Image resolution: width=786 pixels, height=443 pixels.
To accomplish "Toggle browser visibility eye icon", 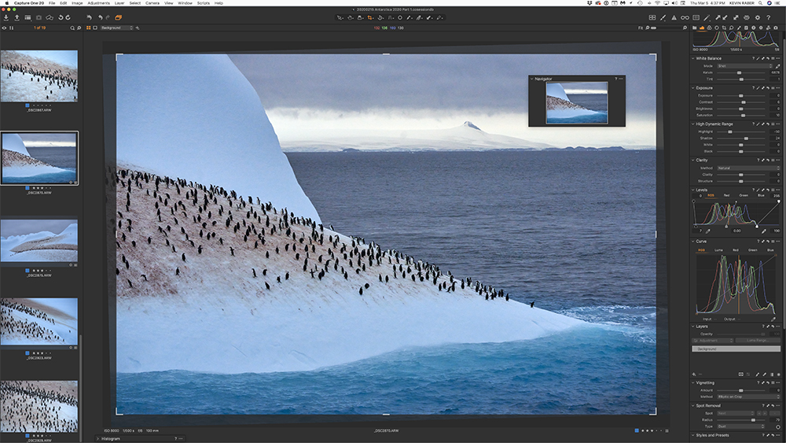I will coord(4,28).
